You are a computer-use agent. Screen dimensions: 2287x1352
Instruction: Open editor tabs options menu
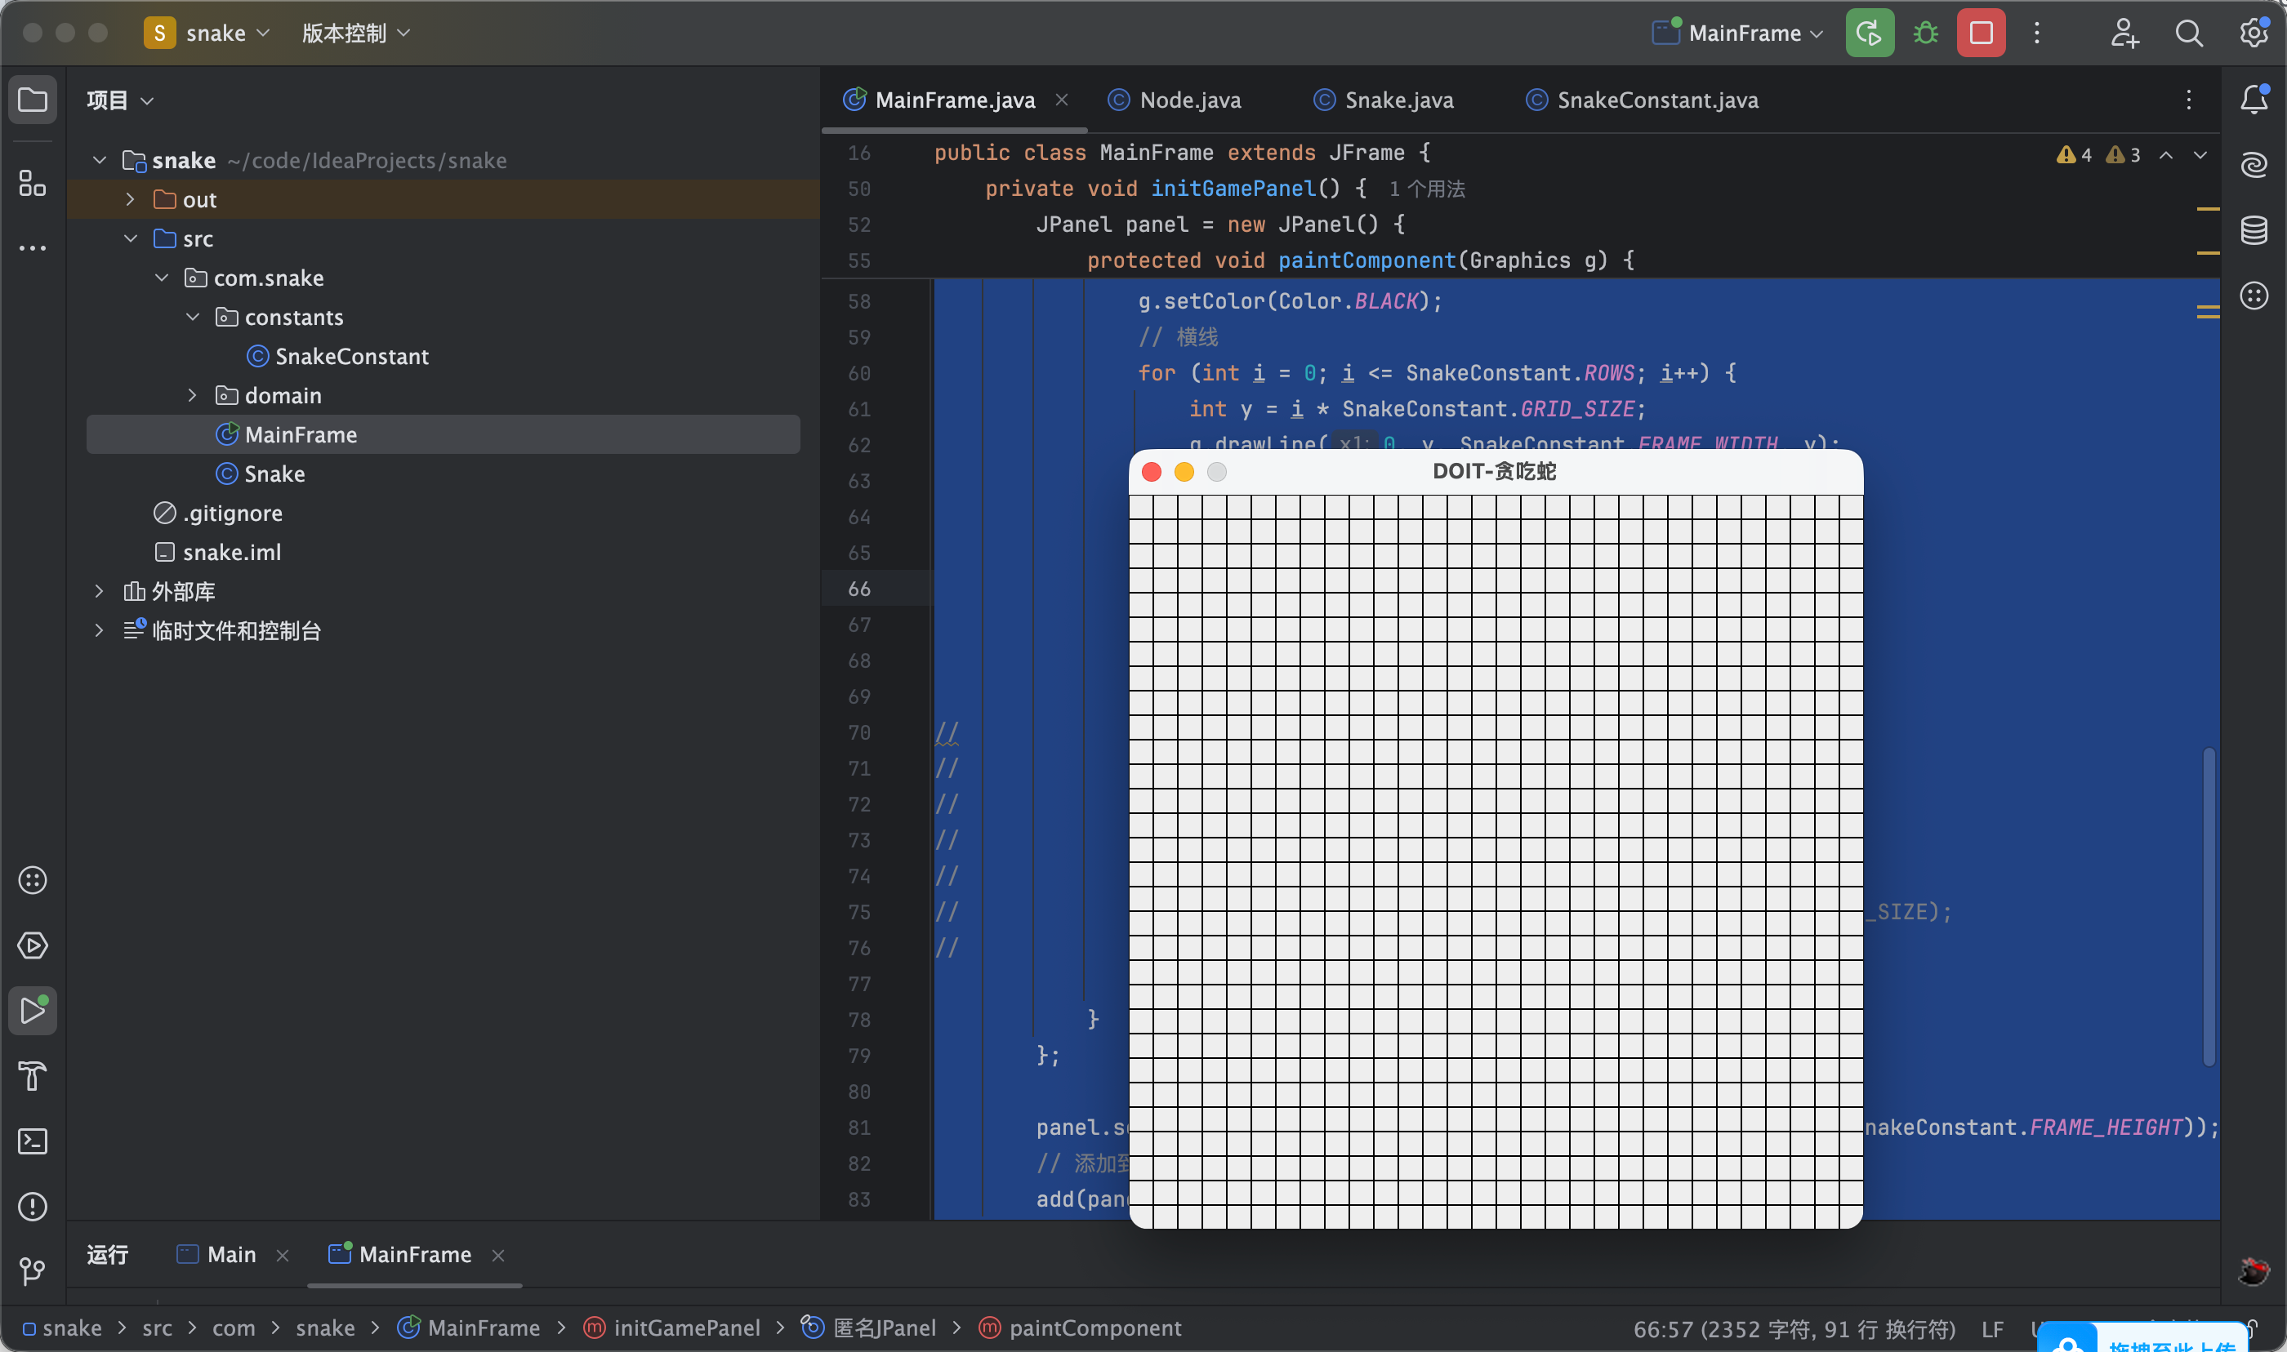(2189, 100)
